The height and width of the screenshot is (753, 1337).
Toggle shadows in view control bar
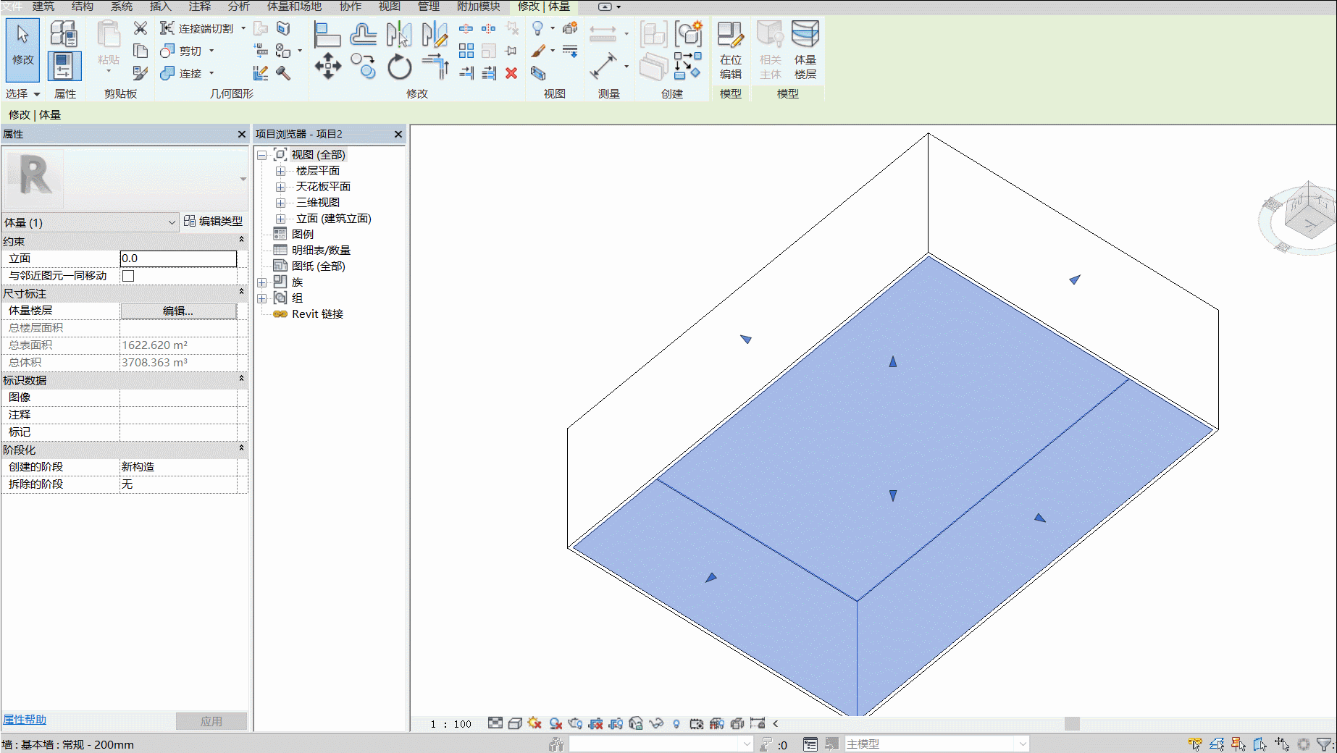point(556,723)
